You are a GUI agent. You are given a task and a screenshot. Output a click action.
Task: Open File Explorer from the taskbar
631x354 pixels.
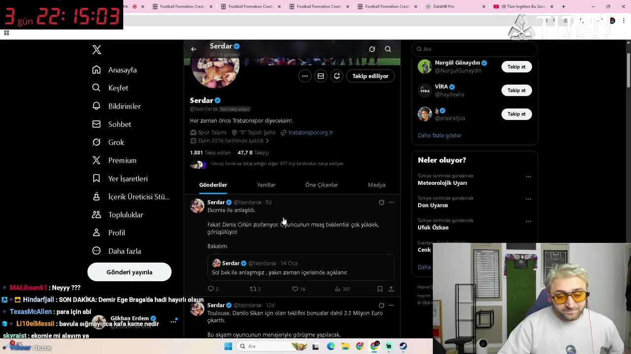pos(345,346)
